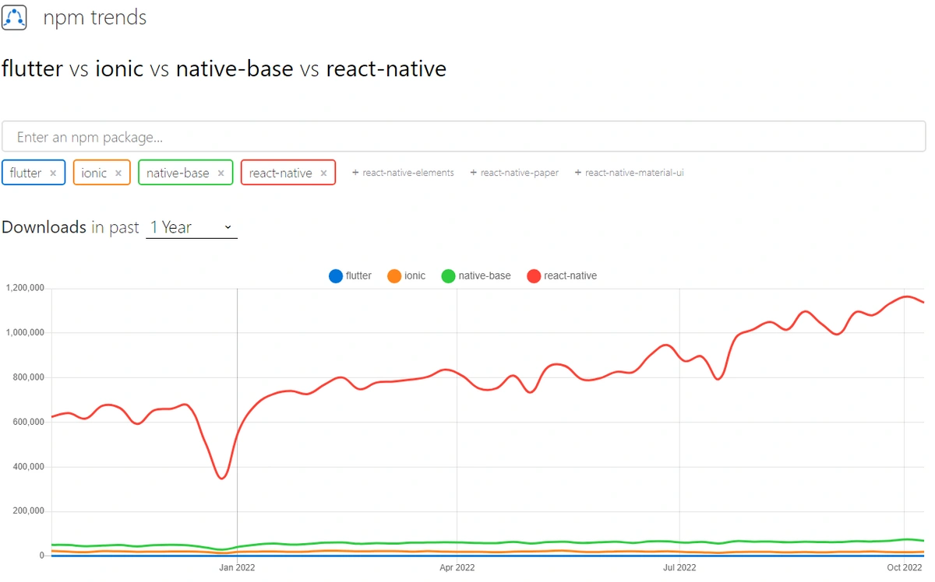Click ionic in the comparison heading
This screenshot has height=582, width=935.
pos(119,68)
